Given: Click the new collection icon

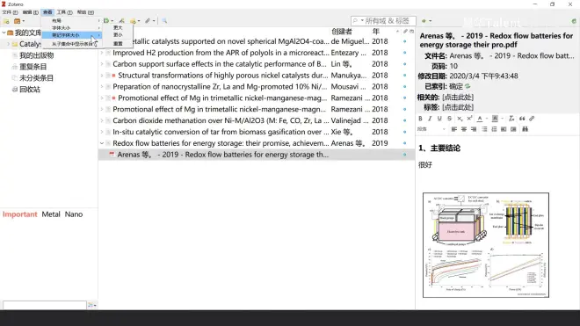Looking at the screenshot, I should click(6, 21).
